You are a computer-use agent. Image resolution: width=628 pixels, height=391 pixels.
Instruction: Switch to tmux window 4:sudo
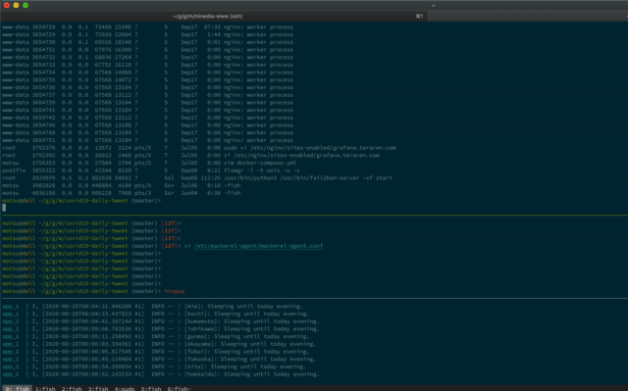(125, 389)
